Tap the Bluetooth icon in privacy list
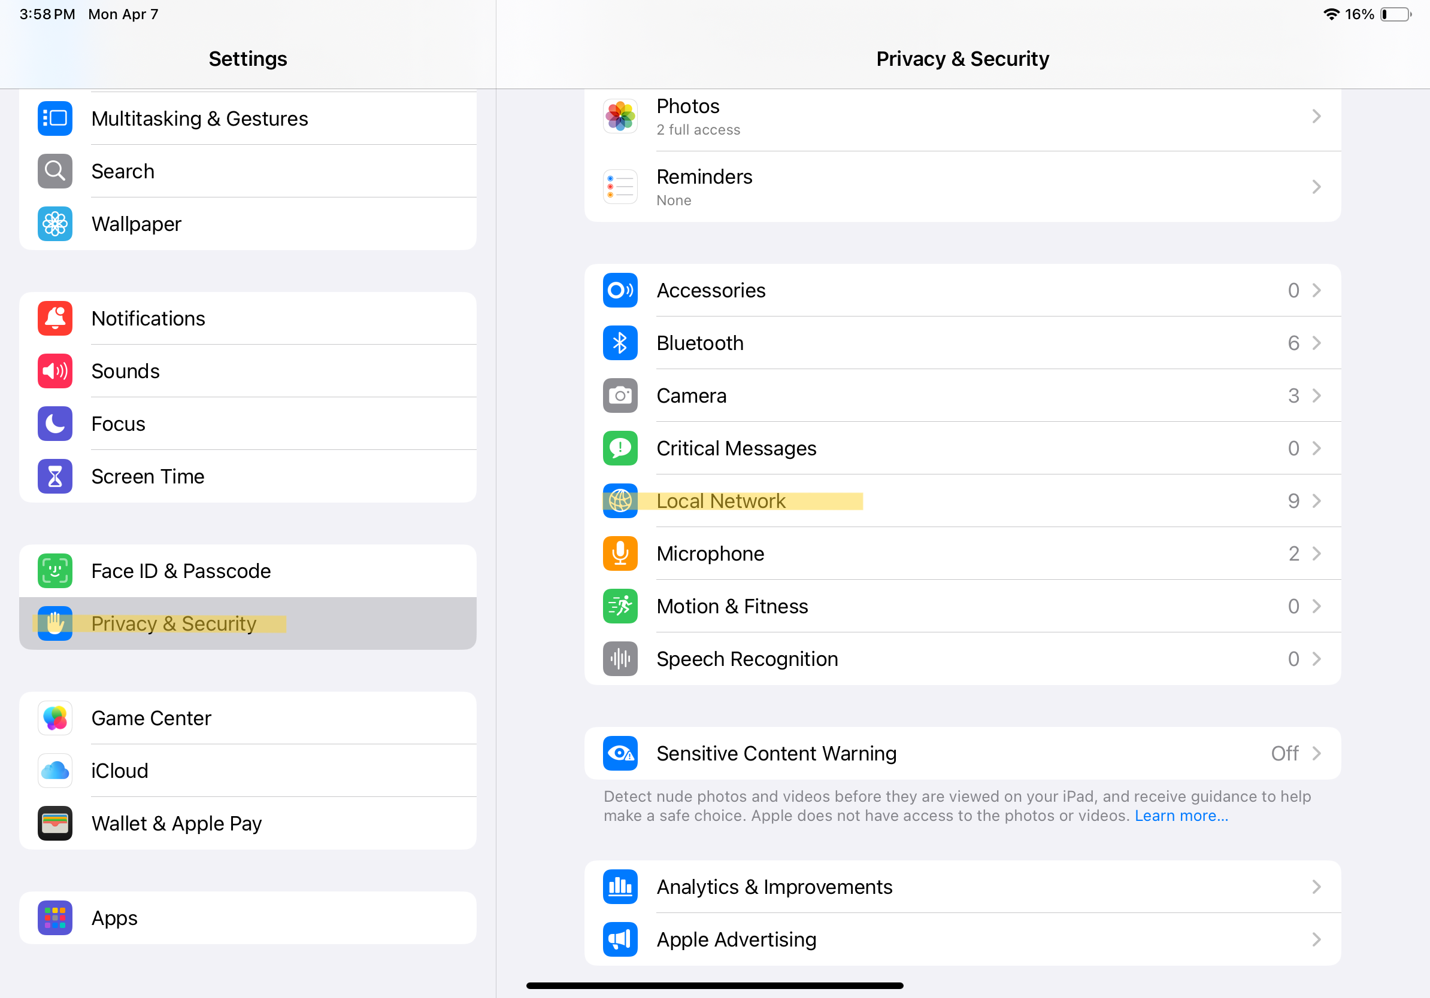This screenshot has width=1430, height=998. click(x=620, y=343)
